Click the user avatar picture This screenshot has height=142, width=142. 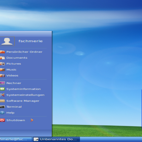pos(7,41)
